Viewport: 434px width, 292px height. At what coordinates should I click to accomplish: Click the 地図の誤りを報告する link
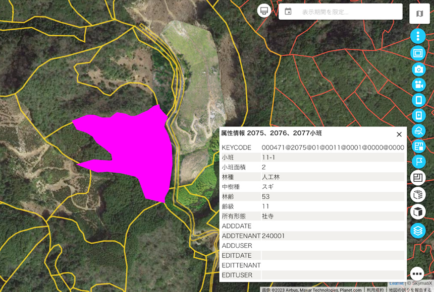click(410, 289)
